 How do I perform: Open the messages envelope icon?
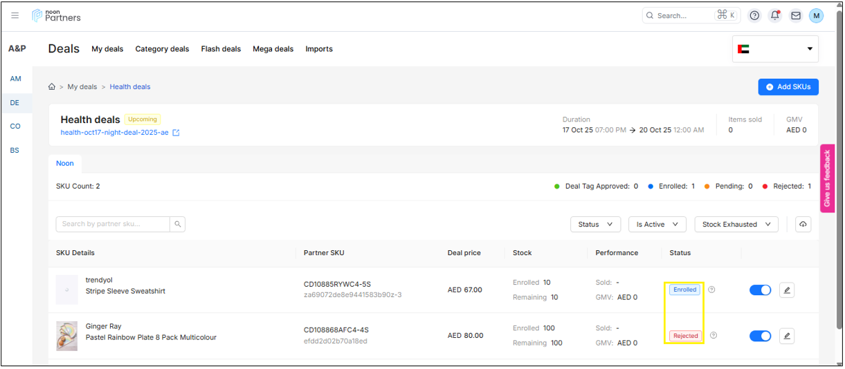796,15
